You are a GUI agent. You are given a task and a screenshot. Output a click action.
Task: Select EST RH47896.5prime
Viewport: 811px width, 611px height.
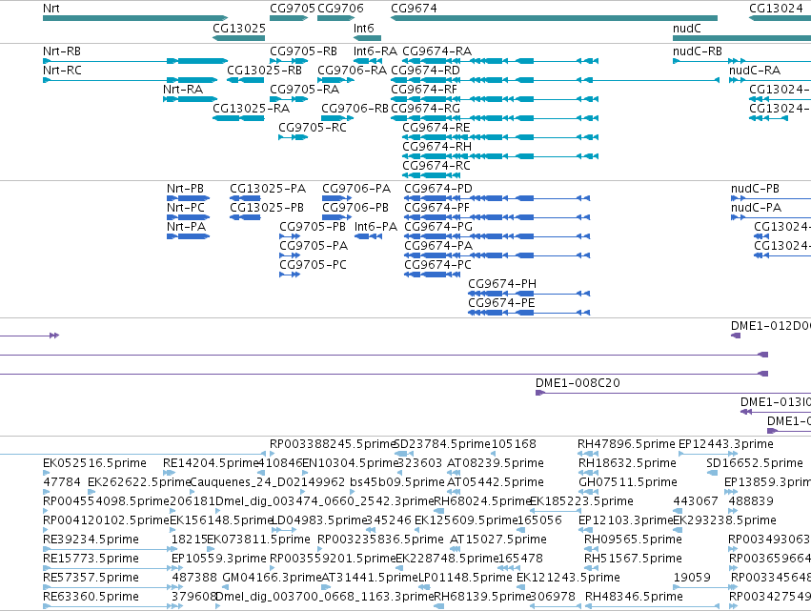pos(626,444)
